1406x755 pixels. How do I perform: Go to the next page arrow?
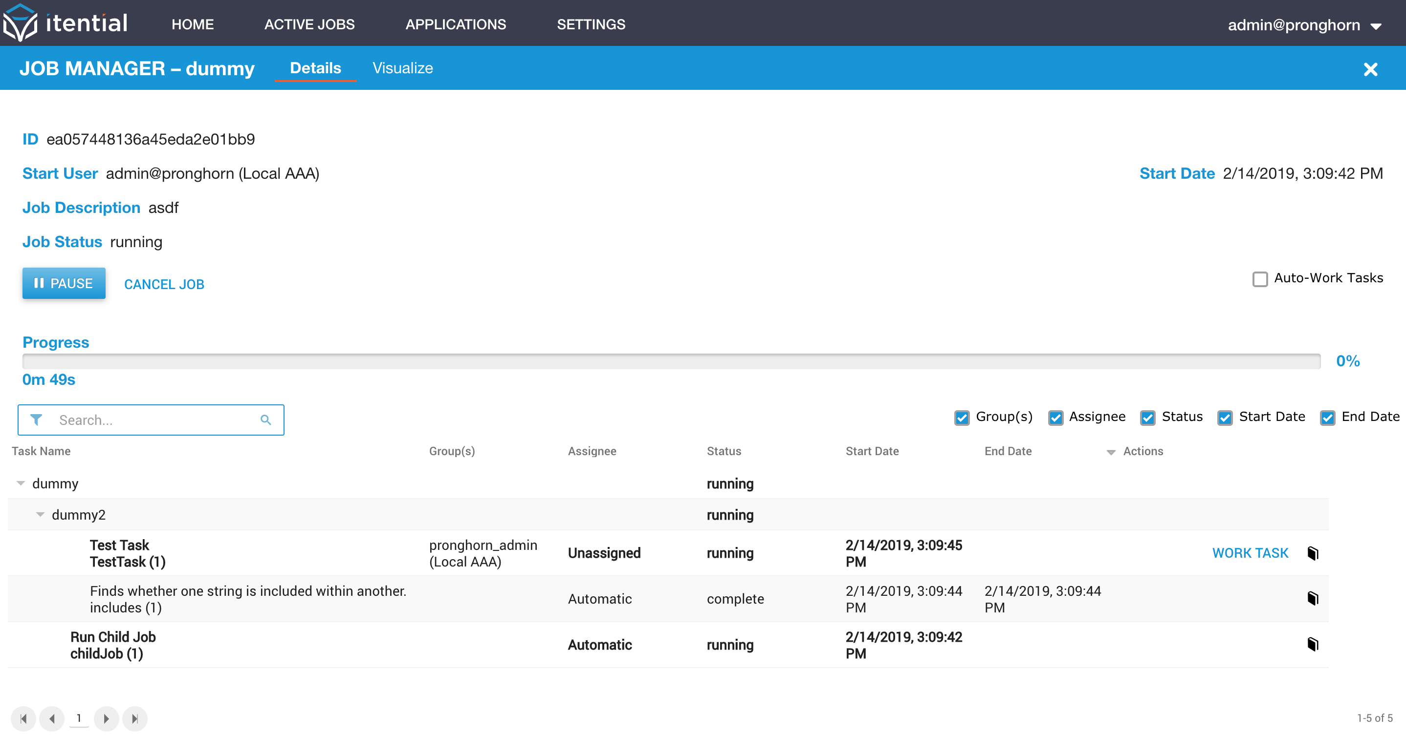(107, 718)
